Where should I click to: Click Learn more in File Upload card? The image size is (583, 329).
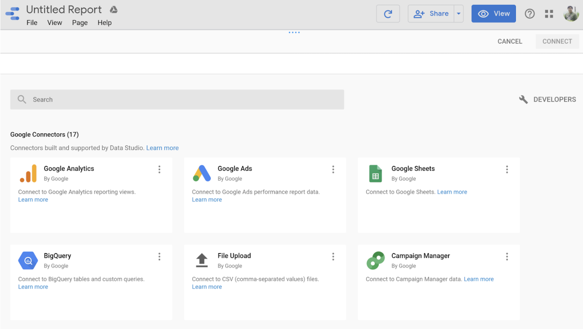coord(207,287)
